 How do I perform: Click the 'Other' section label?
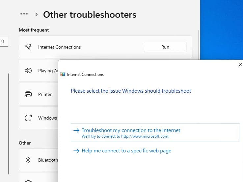coord(25,143)
